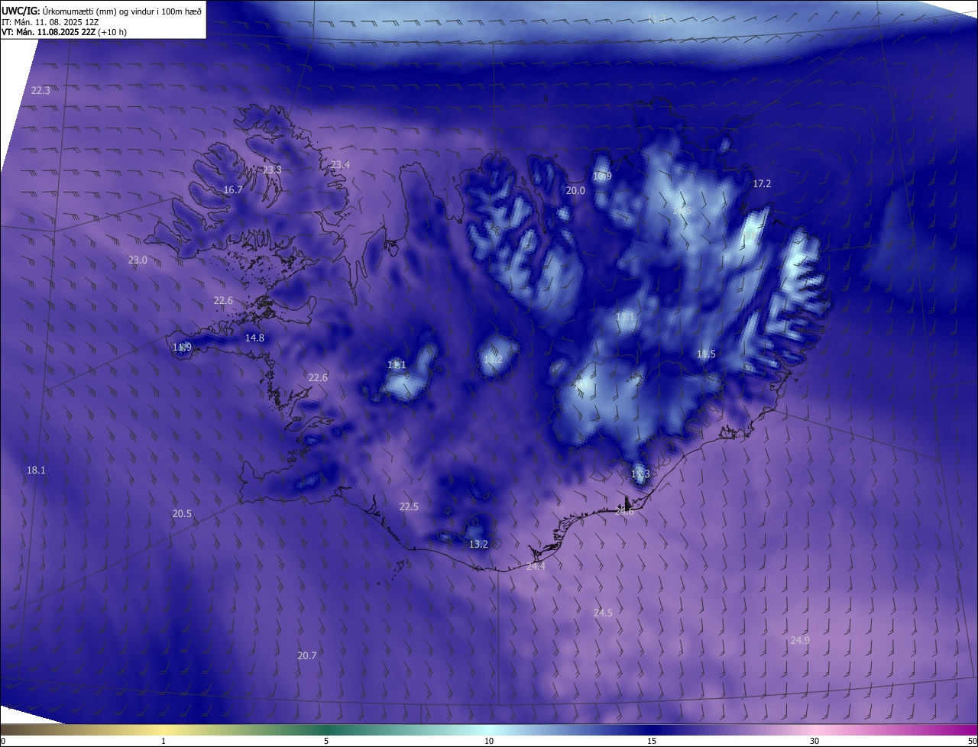
Task: Click the map value 11.9
Action: coord(182,348)
